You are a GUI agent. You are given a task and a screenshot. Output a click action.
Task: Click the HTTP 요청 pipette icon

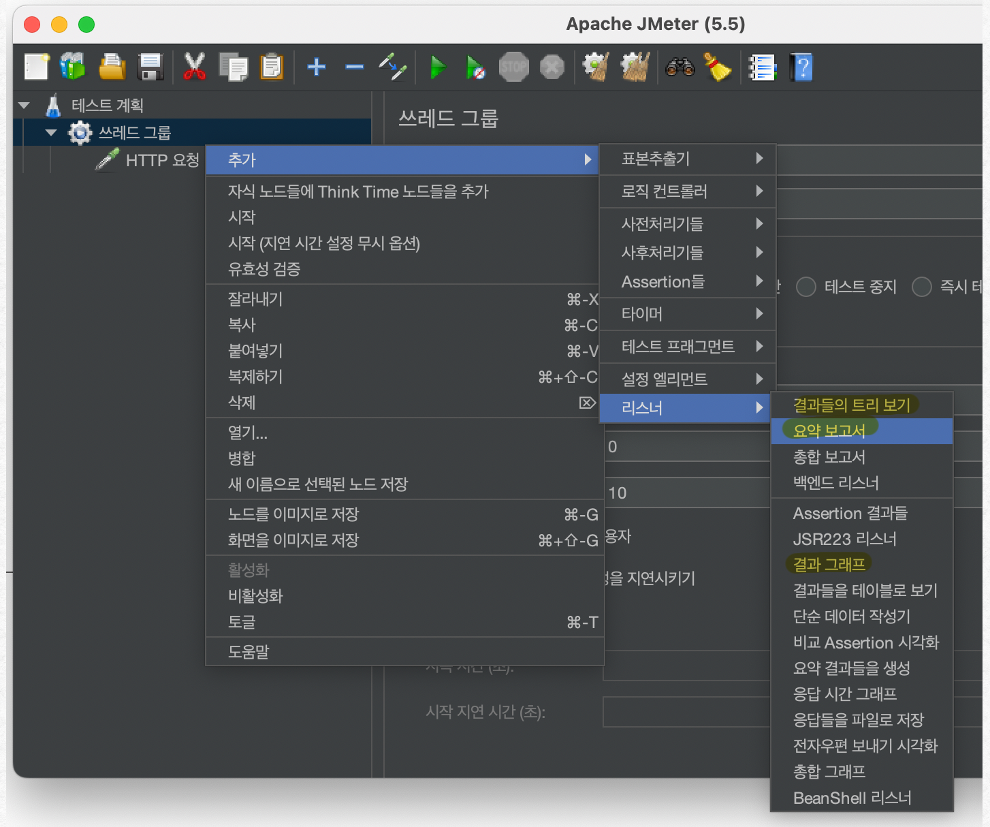tap(107, 160)
